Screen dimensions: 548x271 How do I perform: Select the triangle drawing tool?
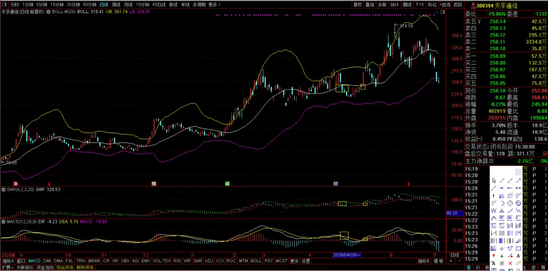[x=510, y=248]
